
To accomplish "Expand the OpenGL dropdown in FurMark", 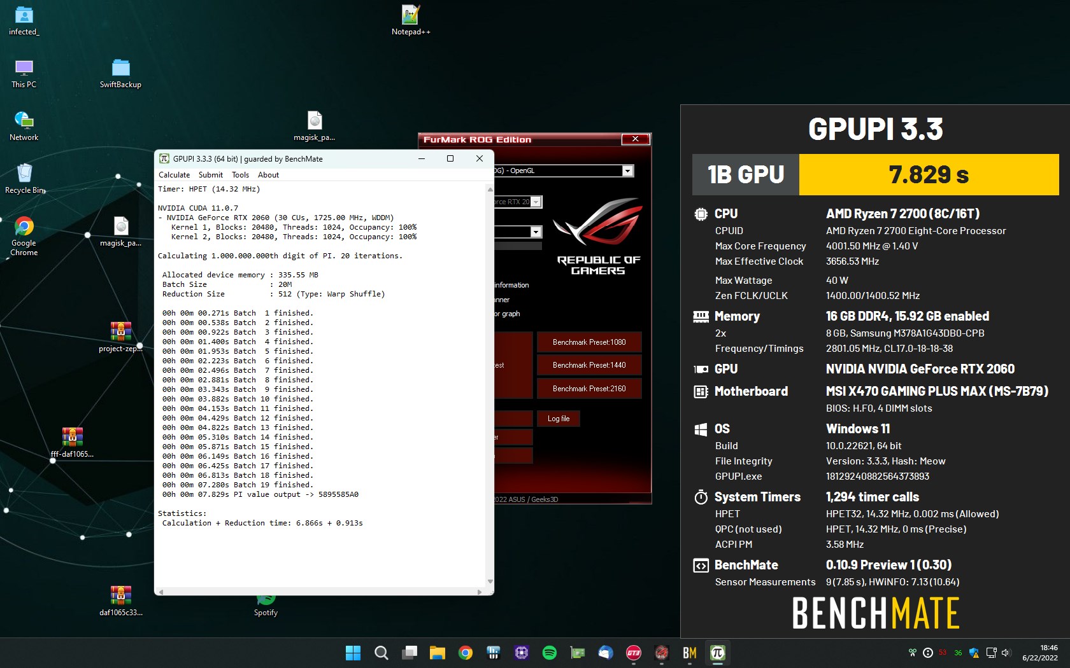I will [628, 170].
